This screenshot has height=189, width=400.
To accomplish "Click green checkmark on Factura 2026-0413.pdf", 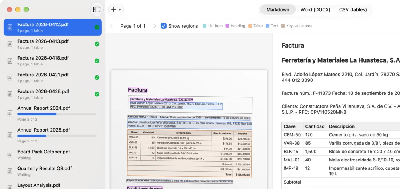I will coord(97,44).
